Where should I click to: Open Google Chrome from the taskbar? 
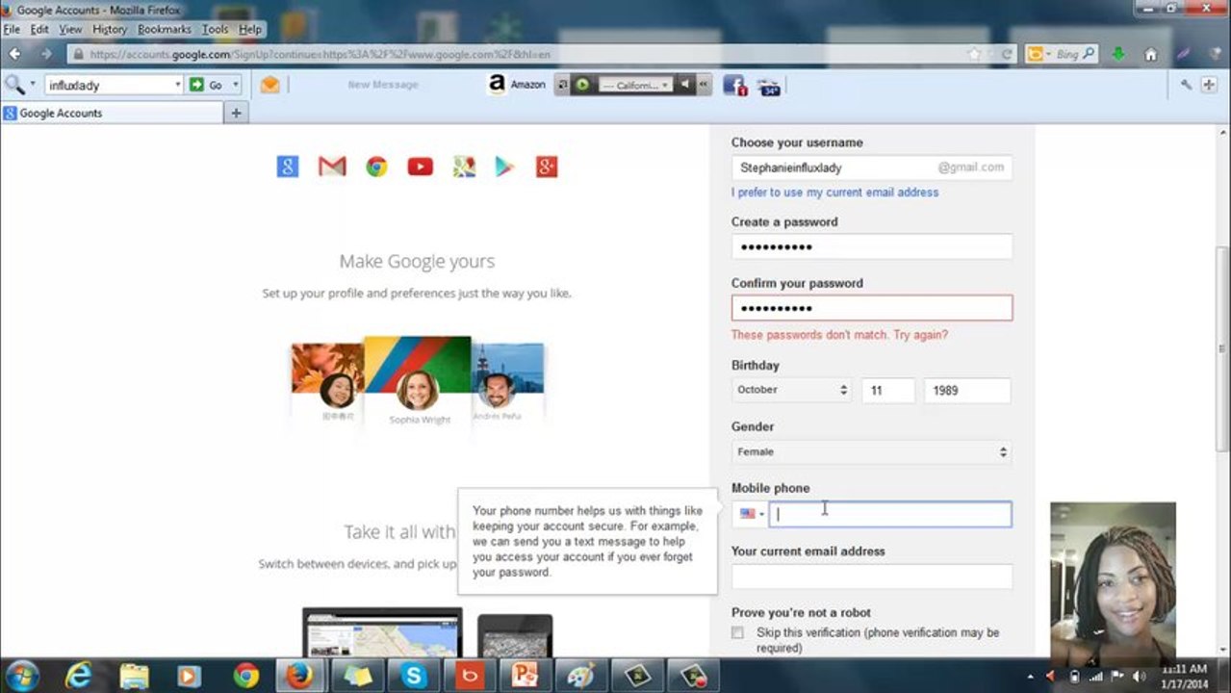[245, 676]
